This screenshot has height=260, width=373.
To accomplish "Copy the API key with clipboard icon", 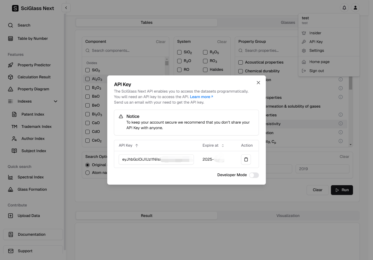I will 246,159.
